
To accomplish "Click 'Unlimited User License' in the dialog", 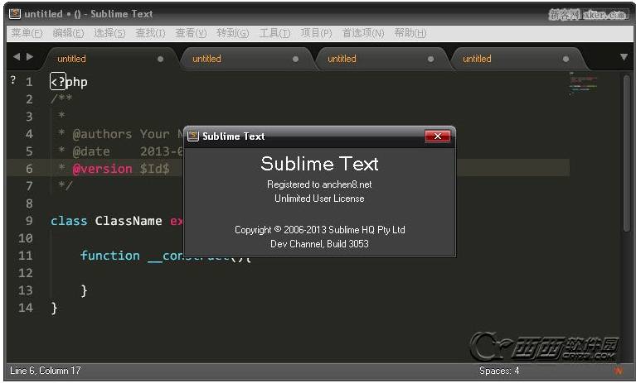I will click(319, 199).
